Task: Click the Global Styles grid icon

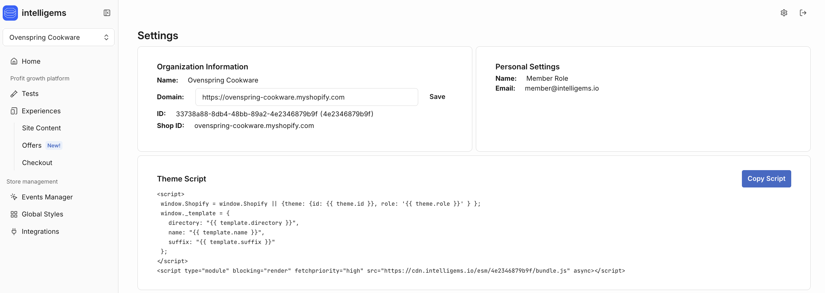Action: (x=14, y=214)
